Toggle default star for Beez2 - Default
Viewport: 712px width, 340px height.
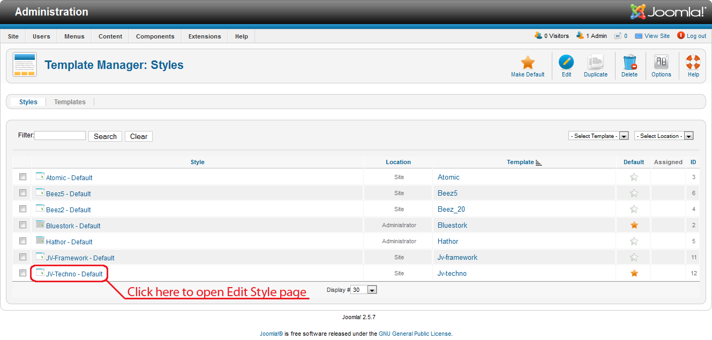pyautogui.click(x=634, y=209)
